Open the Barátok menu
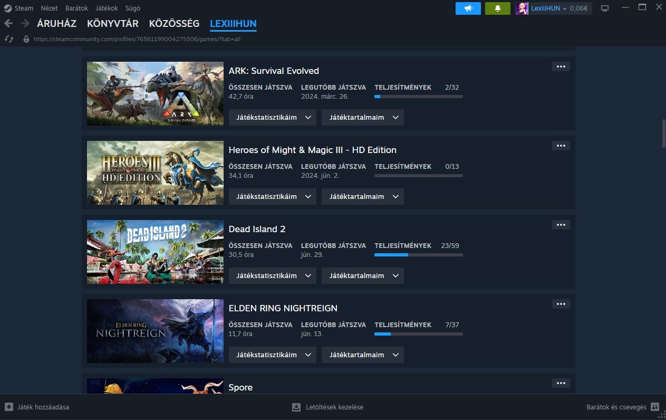Viewport: 666px width, 420px height. click(x=76, y=8)
